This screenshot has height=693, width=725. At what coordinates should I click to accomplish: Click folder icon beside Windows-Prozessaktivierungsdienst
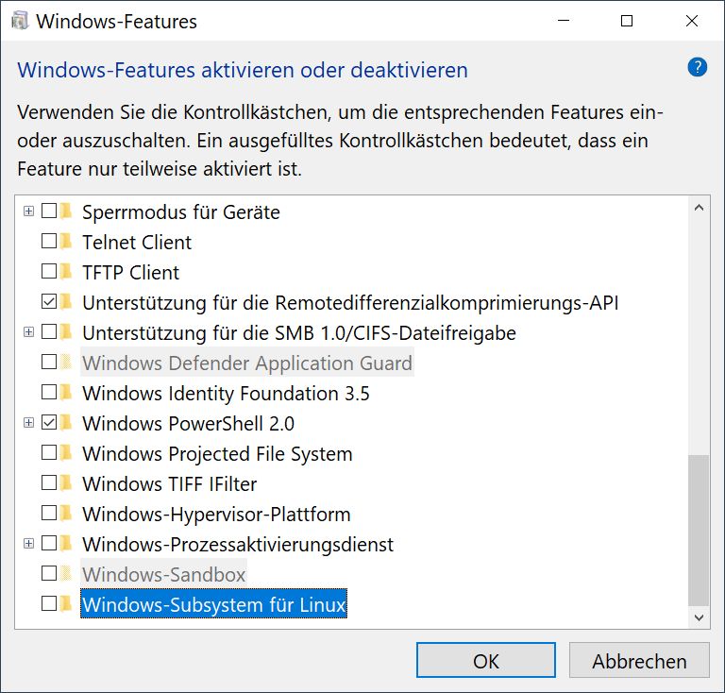coord(66,543)
